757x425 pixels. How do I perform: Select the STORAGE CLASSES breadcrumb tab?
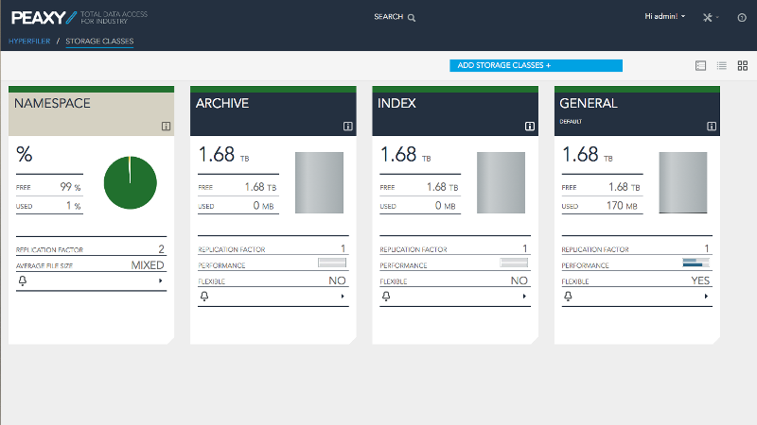click(x=99, y=42)
